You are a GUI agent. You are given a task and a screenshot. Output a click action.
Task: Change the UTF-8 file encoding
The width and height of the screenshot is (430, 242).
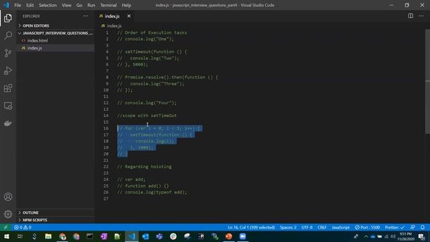point(307,227)
